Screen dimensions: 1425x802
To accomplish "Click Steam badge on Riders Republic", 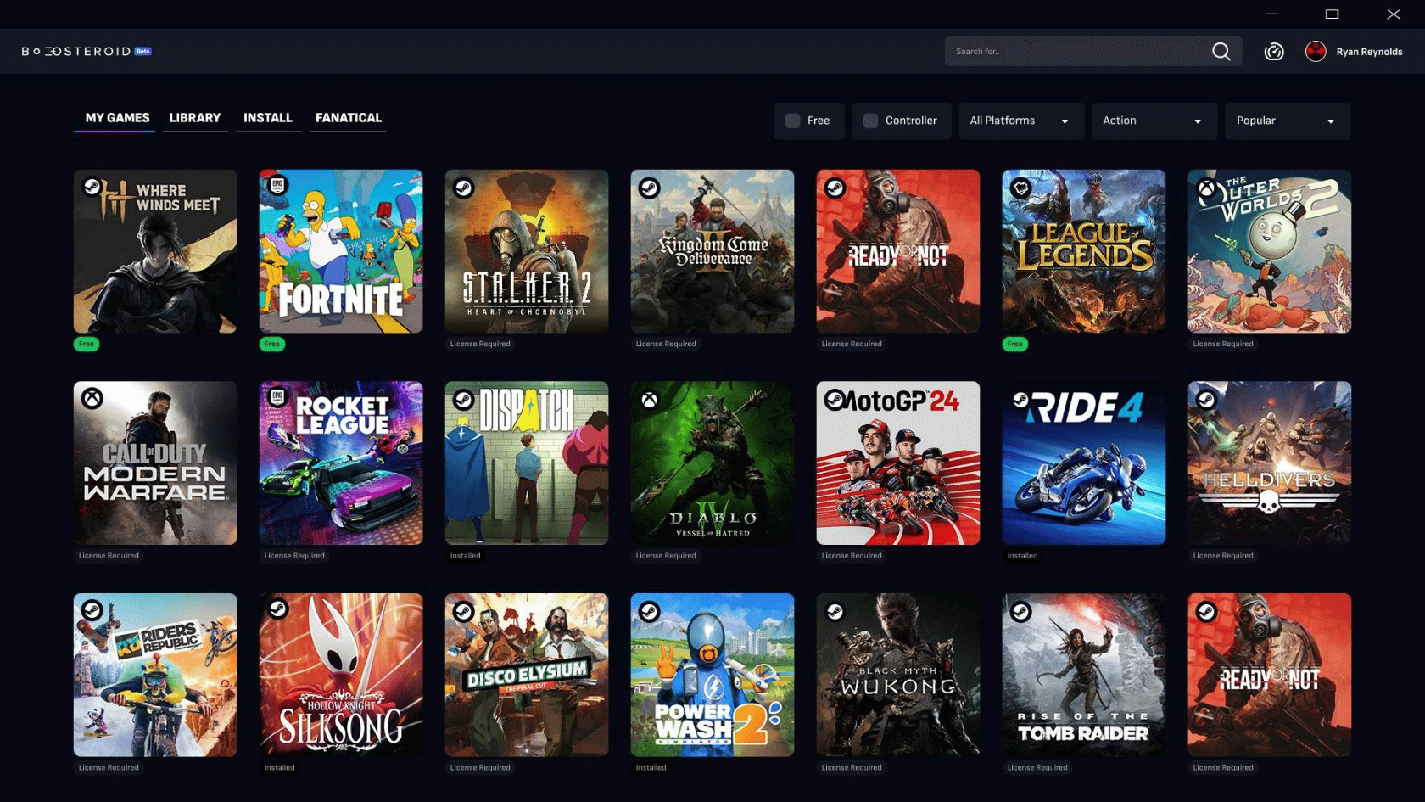I will point(92,610).
